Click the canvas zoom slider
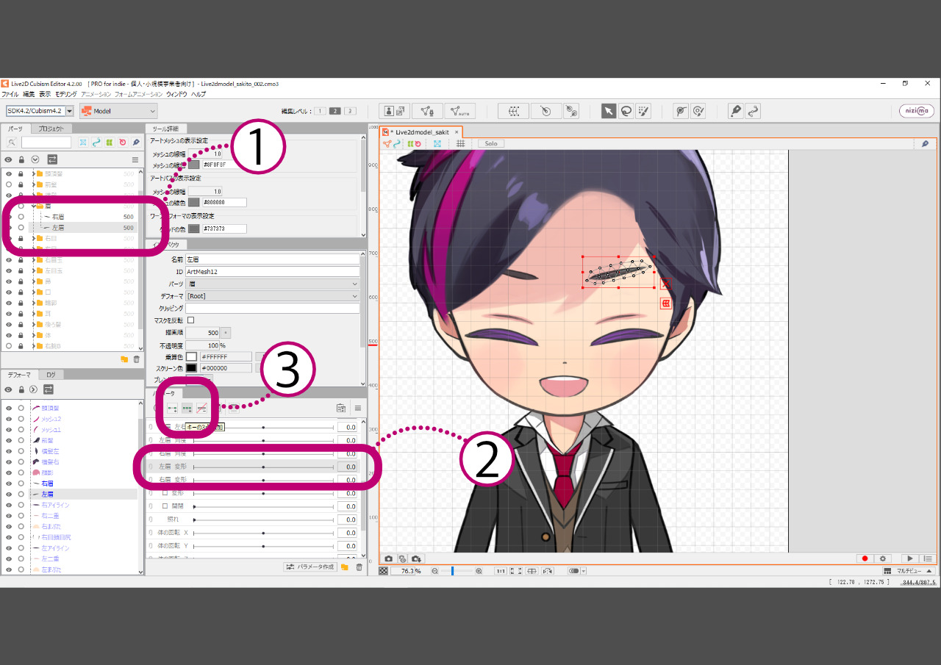941x665 pixels. click(x=457, y=571)
